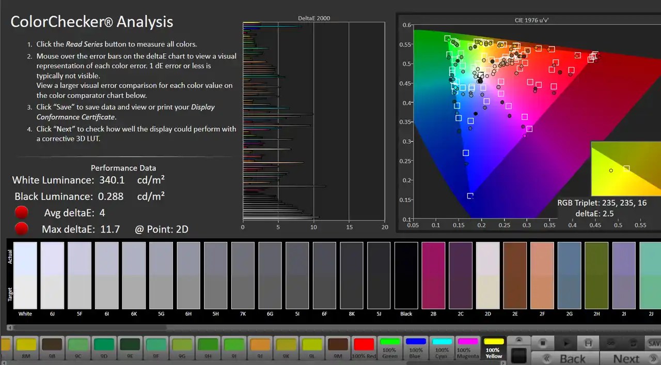Click the White comparator patch
The height and width of the screenshot is (365, 661).
[25, 276]
